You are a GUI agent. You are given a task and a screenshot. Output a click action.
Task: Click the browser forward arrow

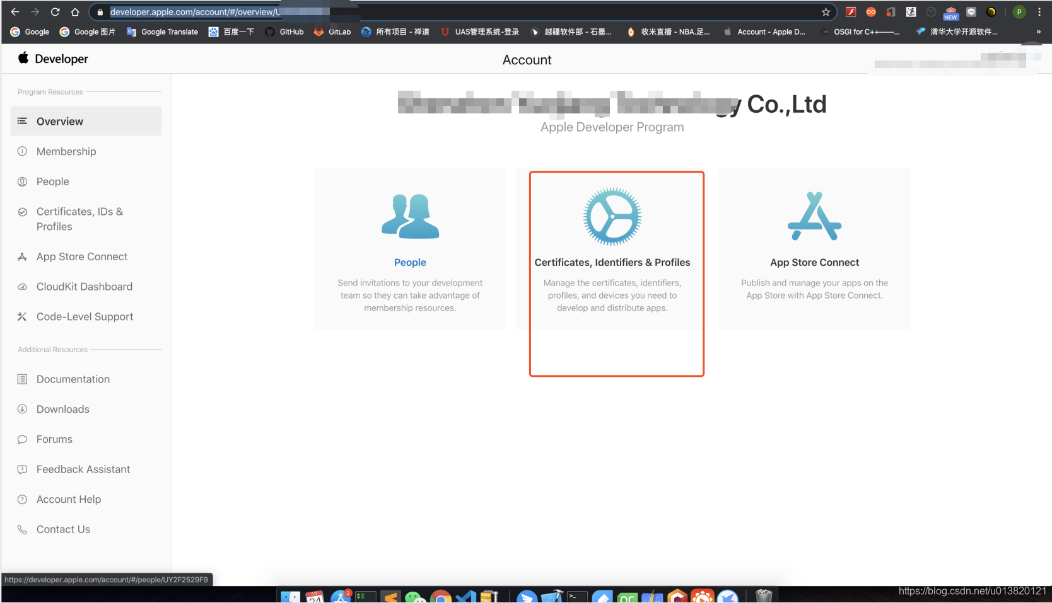click(35, 12)
